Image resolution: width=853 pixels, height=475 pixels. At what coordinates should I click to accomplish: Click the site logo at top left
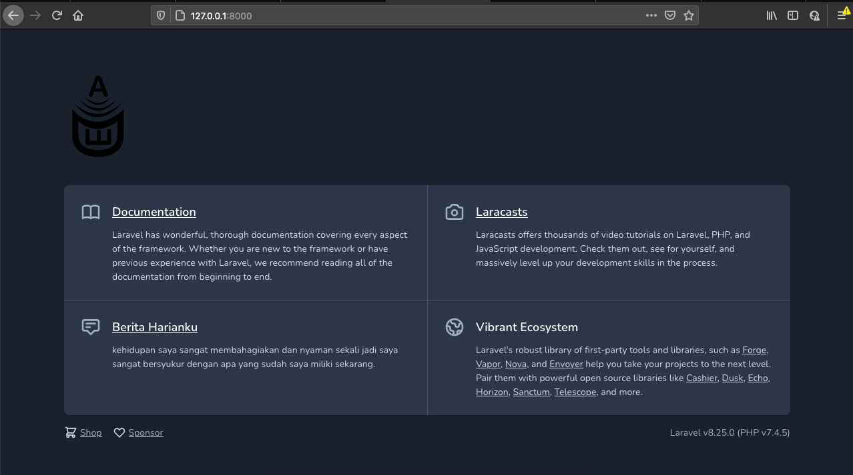click(x=98, y=116)
